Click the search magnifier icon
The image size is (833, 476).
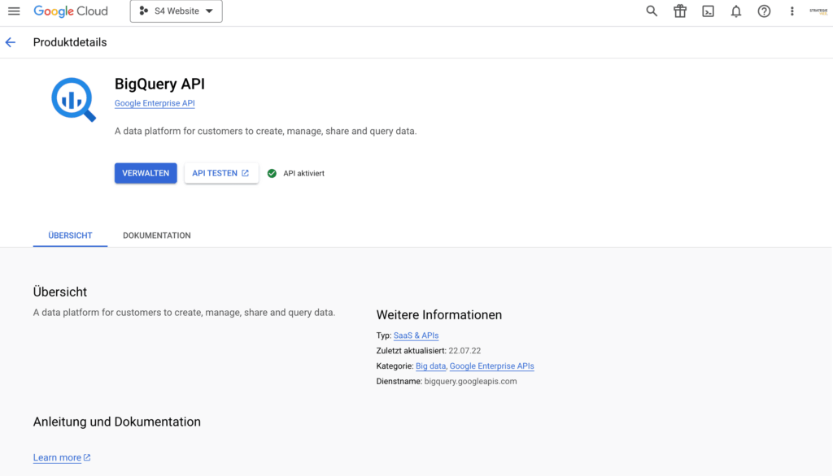click(652, 11)
